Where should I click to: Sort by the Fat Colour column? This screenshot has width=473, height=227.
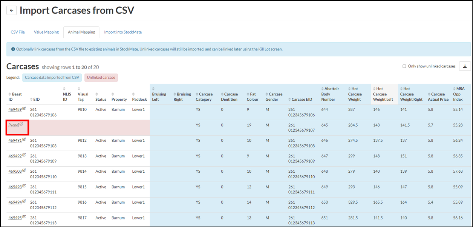[253, 97]
